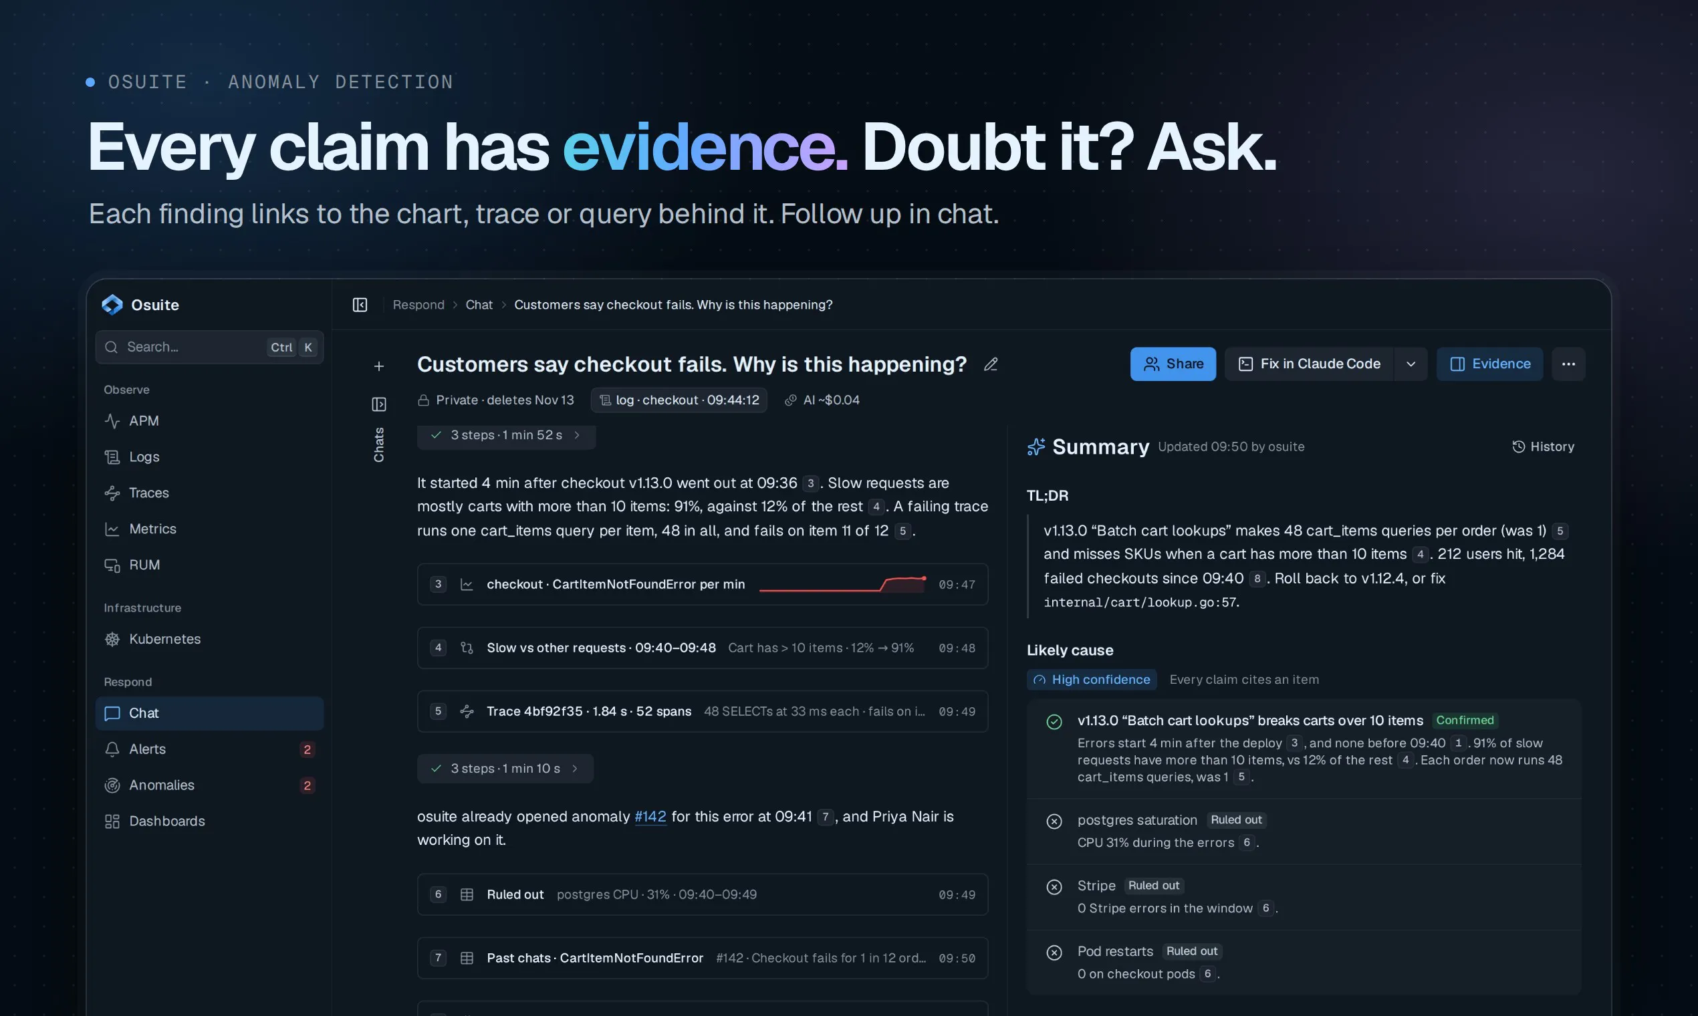Click the Osuite logo icon
Screen dimensions: 1698x1016
[x=112, y=305]
